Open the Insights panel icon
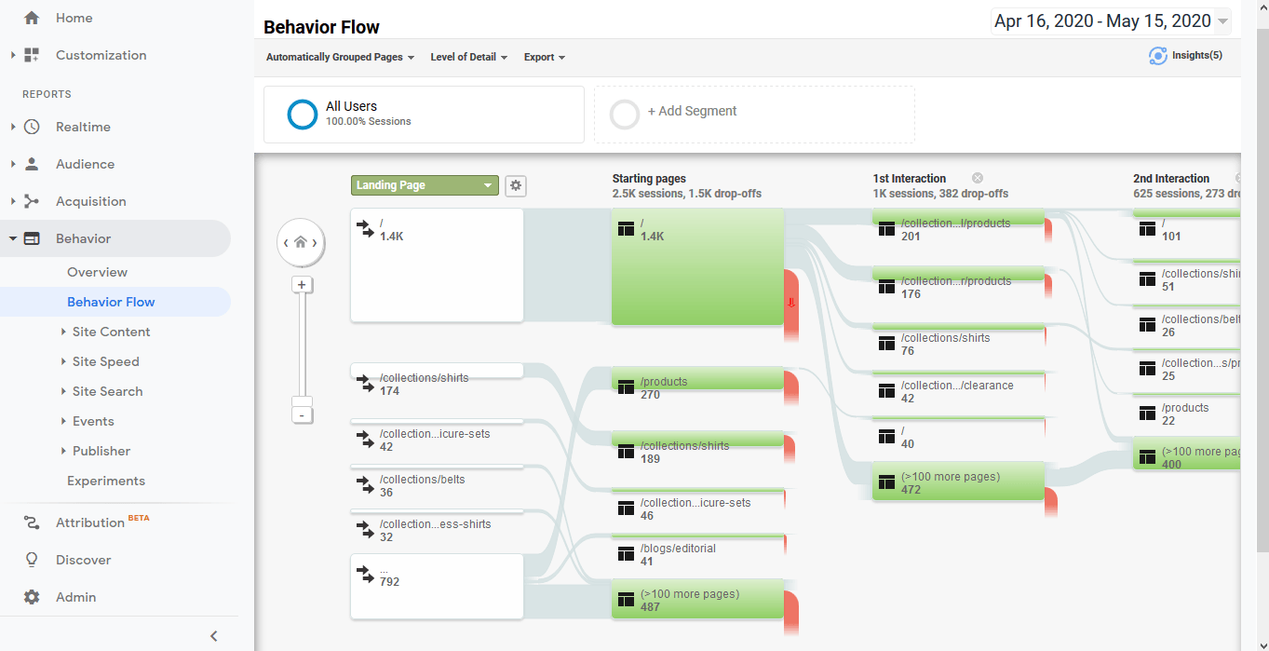This screenshot has width=1269, height=651. pyautogui.click(x=1158, y=56)
